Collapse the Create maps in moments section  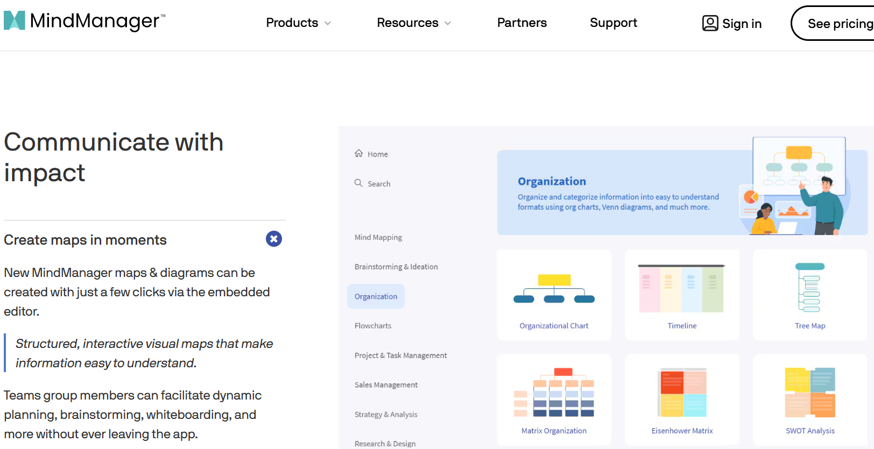pos(274,239)
